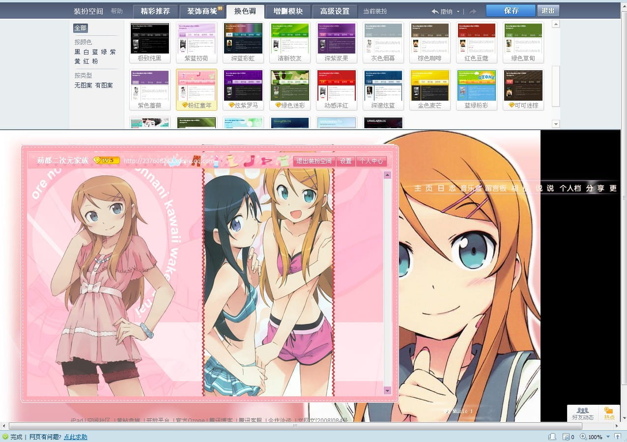Open the zoom level dropdown arrow
The width and height of the screenshot is (627, 442).
coord(608,437)
